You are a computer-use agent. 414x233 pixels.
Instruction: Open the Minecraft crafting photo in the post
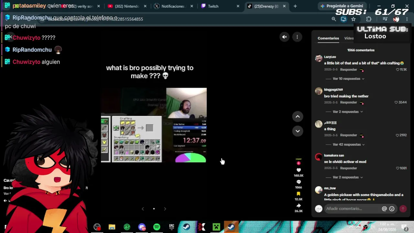pos(154,125)
